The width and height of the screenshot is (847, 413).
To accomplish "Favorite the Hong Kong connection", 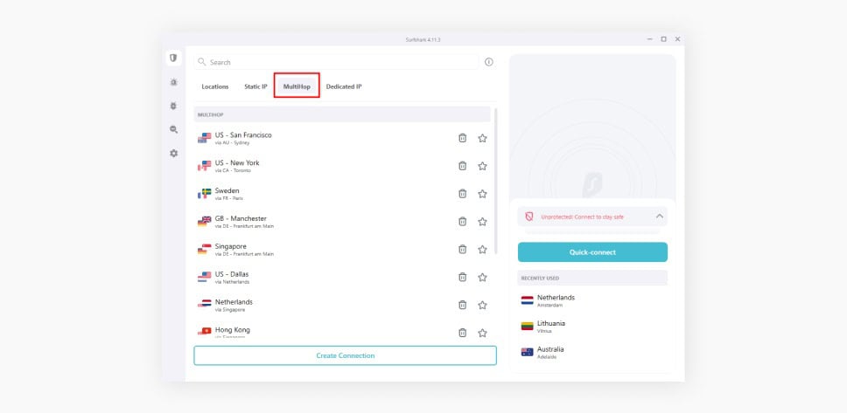I will point(482,333).
